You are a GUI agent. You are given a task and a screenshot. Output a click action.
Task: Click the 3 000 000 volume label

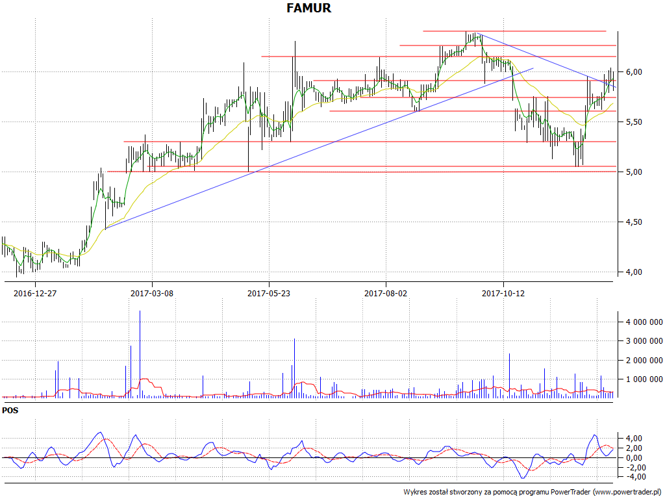coord(644,341)
